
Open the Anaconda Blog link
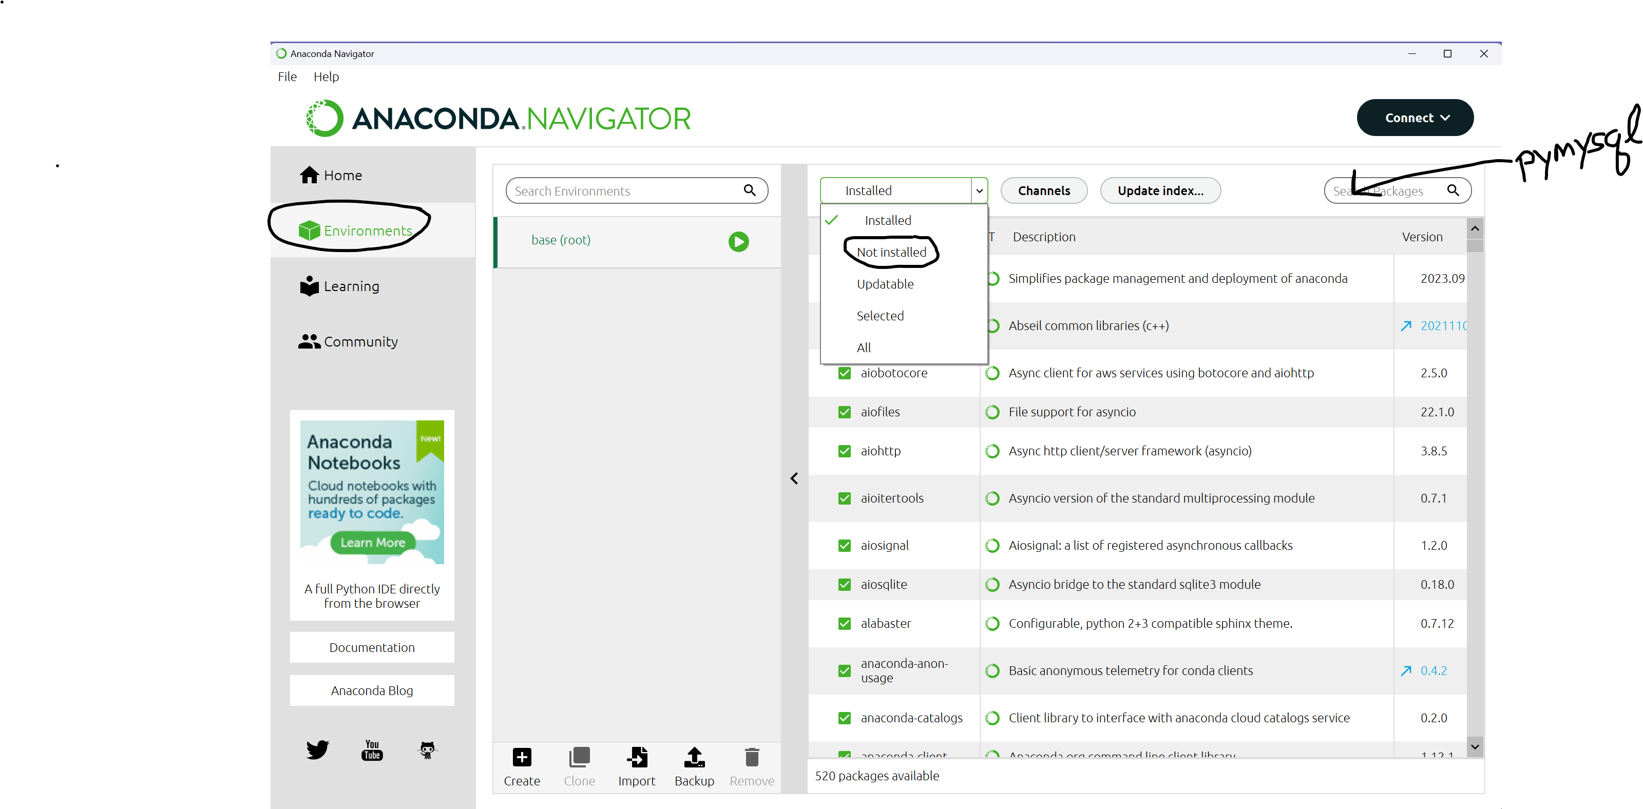[372, 690]
